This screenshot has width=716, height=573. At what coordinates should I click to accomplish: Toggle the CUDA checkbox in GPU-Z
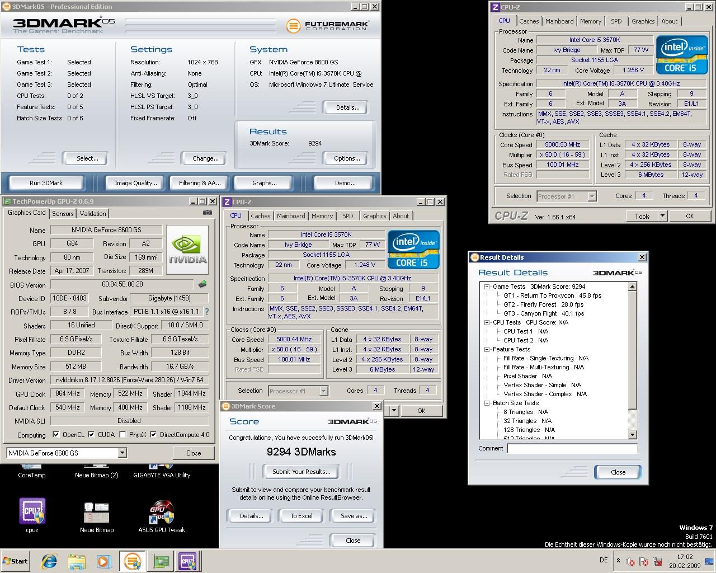(91, 434)
